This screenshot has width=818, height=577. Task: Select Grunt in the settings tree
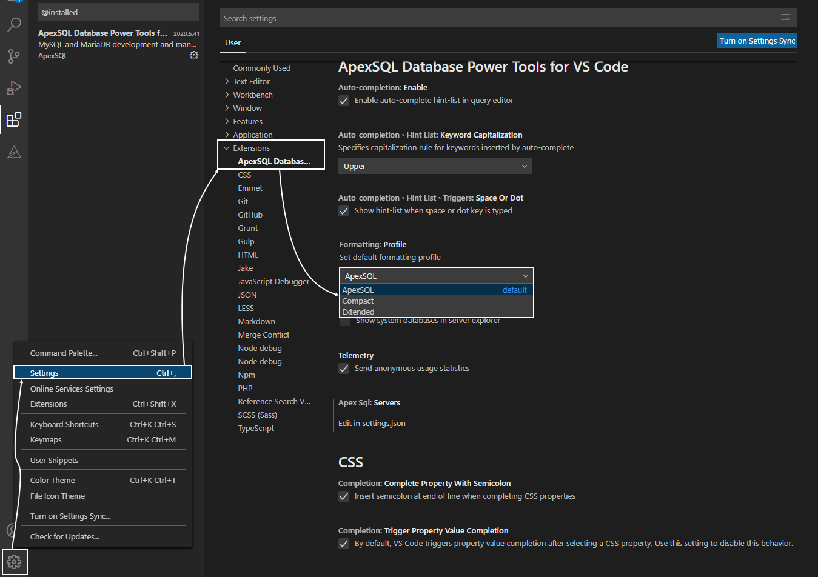point(247,228)
